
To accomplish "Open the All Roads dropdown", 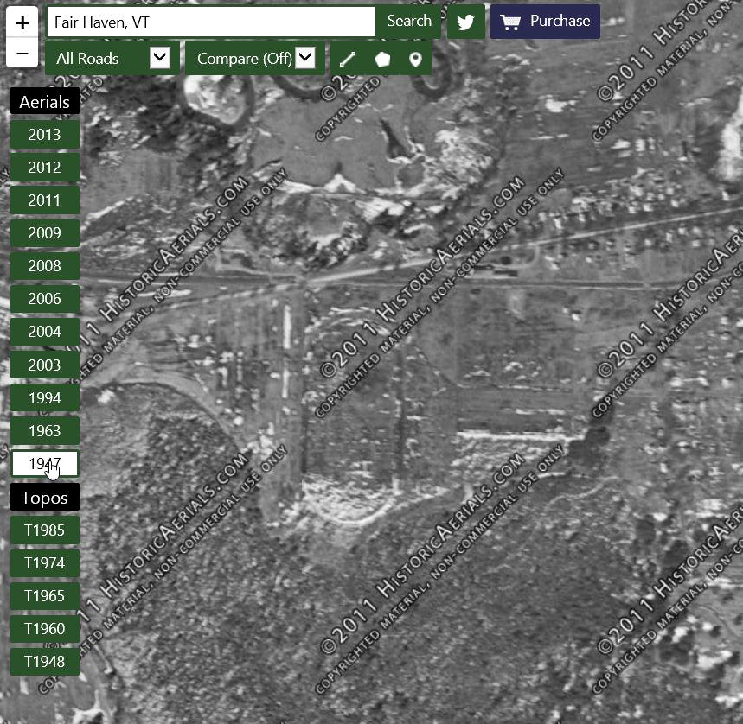I will click(x=112, y=58).
